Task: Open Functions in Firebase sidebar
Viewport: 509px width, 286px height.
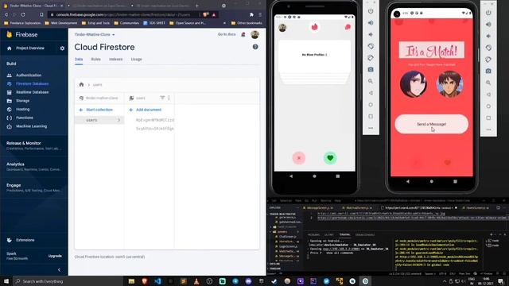Action: [25, 118]
